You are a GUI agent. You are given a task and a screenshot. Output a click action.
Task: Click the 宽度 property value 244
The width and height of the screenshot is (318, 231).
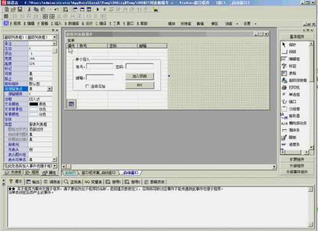40,58
